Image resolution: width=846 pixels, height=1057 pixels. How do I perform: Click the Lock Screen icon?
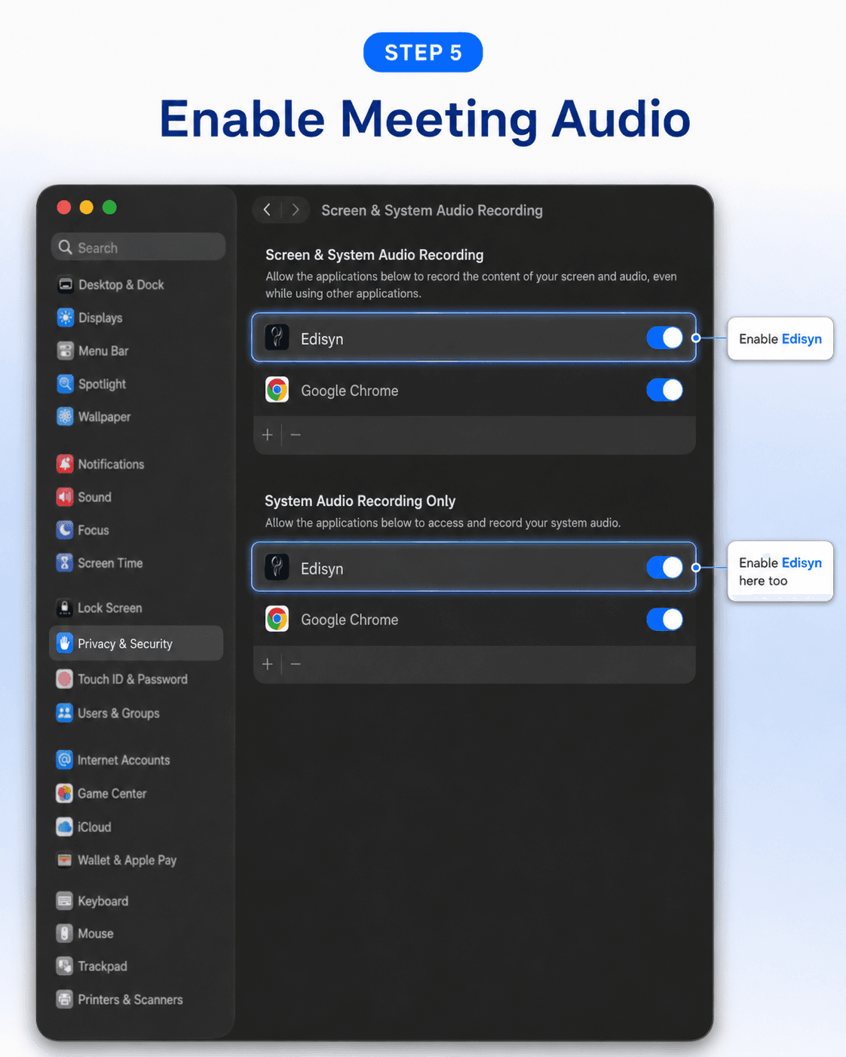[x=65, y=608]
